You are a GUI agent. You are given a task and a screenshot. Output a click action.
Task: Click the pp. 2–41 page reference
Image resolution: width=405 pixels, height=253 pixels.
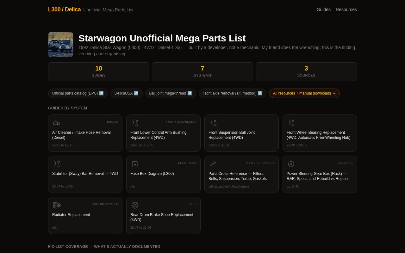coord(293,187)
